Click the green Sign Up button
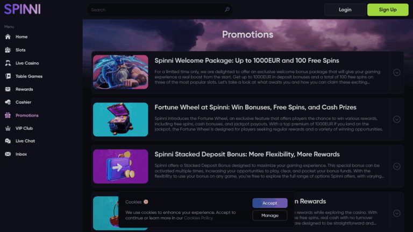Image resolution: width=413 pixels, height=232 pixels. tap(388, 10)
